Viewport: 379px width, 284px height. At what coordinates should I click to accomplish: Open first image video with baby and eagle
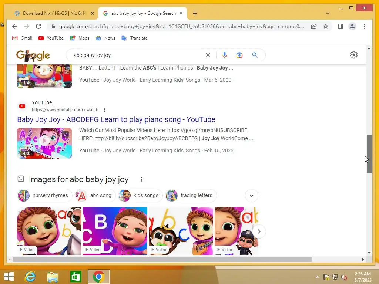tap(49, 231)
